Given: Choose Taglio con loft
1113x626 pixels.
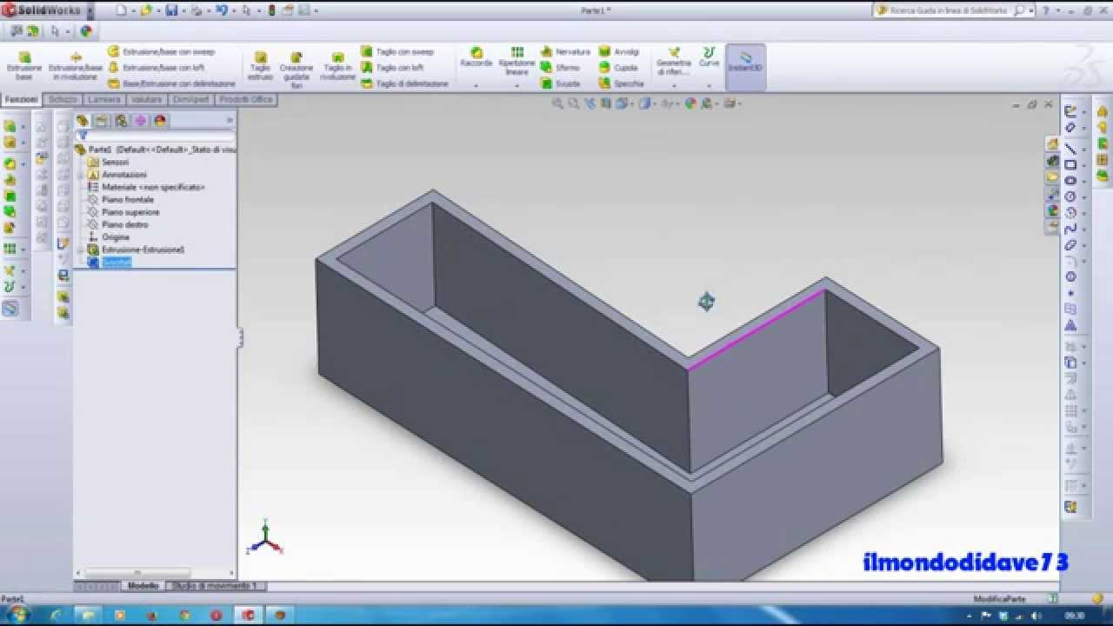Looking at the screenshot, I should click(392, 68).
